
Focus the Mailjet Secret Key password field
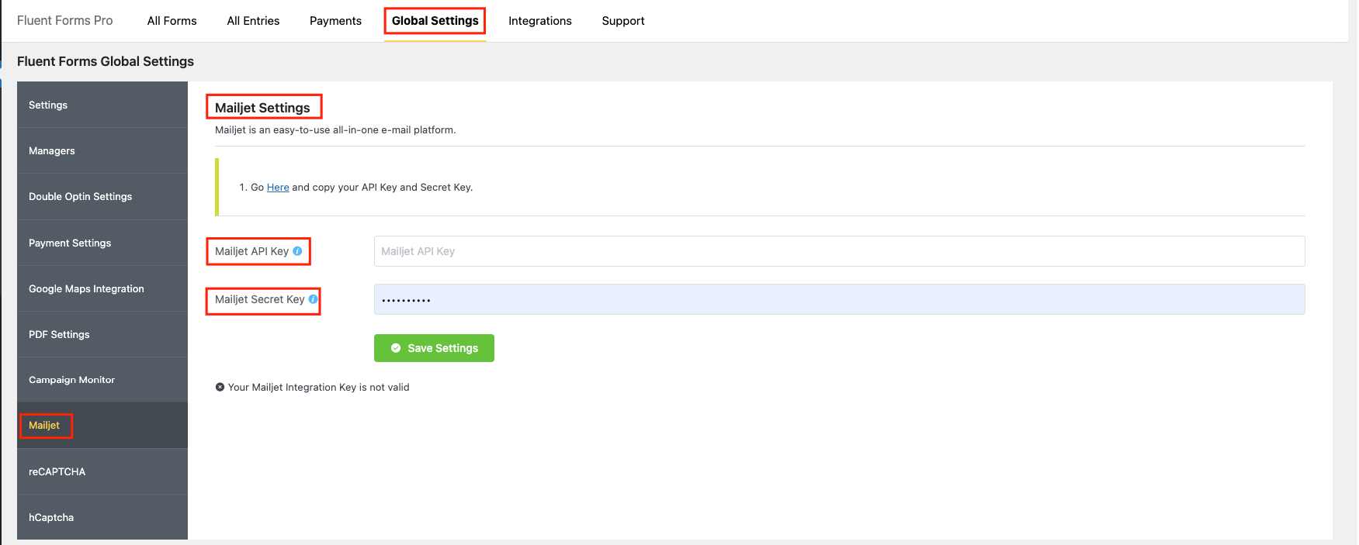pos(839,299)
